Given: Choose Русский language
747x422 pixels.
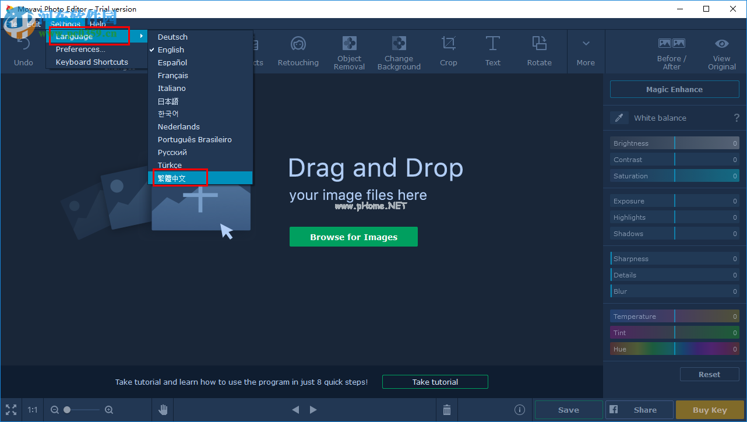Looking at the screenshot, I should [x=200, y=152].
